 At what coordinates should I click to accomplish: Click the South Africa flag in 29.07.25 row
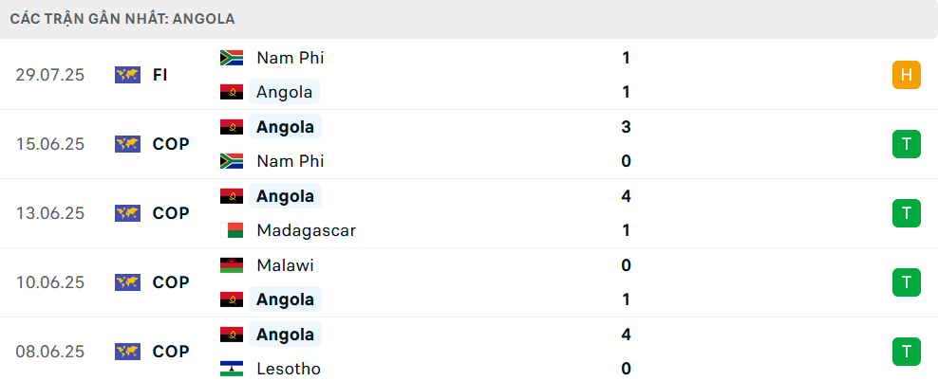[x=232, y=57]
